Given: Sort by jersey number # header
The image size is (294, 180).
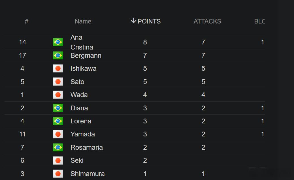Looking at the screenshot, I should tap(27, 21).
